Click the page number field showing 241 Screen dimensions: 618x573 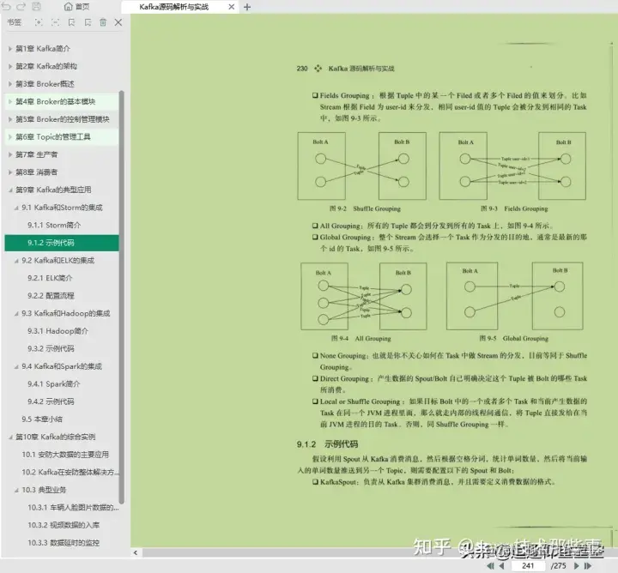tap(527, 566)
